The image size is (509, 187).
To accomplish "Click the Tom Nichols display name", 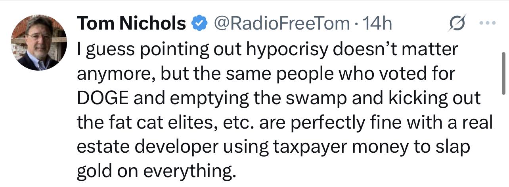I will pos(132,24).
